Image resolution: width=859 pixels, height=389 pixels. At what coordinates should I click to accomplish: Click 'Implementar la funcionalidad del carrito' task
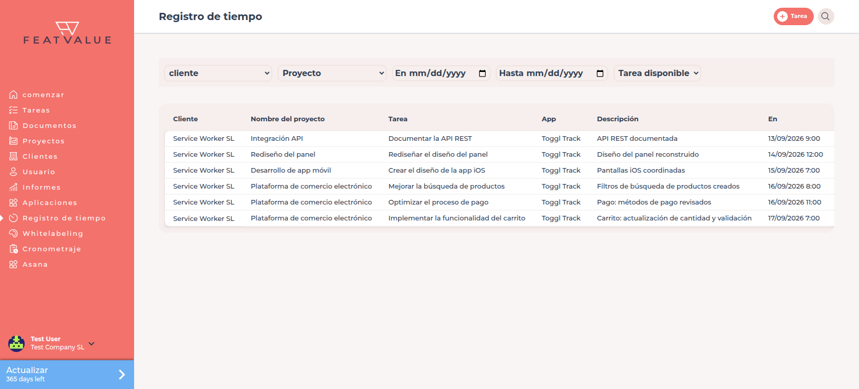(x=457, y=218)
